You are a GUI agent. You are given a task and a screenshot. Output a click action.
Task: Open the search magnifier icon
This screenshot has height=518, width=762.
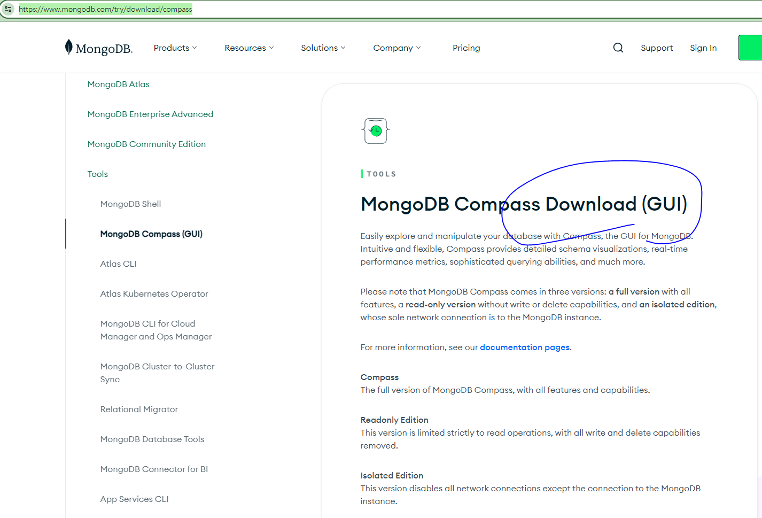pos(618,48)
